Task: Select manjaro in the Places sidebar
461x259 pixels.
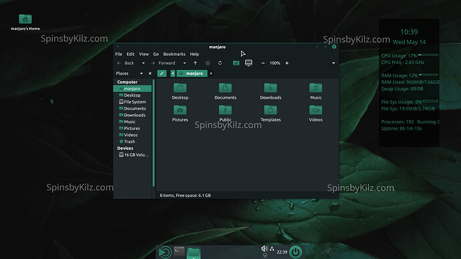Action: tap(132, 88)
